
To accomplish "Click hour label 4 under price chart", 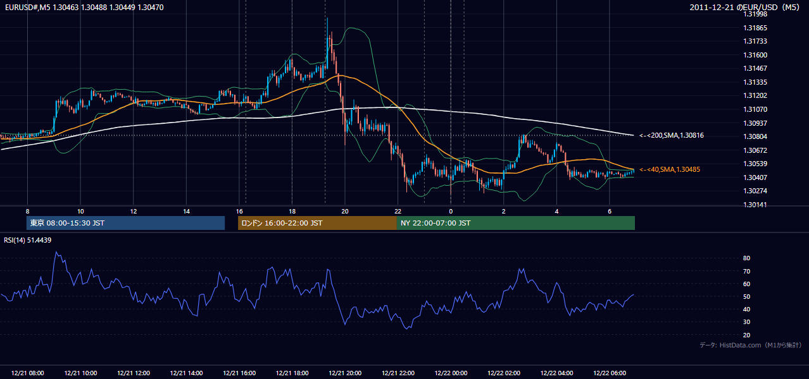I will tap(556, 211).
